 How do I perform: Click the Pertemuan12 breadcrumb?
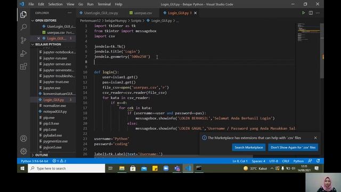(x=90, y=21)
